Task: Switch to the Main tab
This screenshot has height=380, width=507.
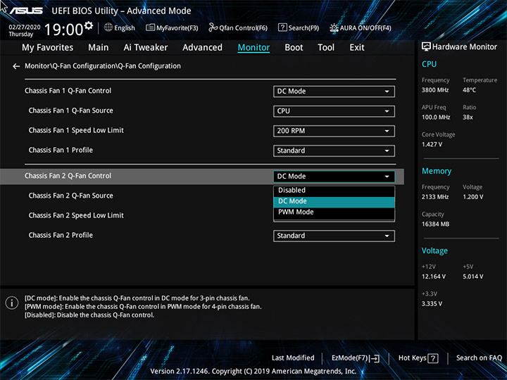Action: pyautogui.click(x=99, y=48)
